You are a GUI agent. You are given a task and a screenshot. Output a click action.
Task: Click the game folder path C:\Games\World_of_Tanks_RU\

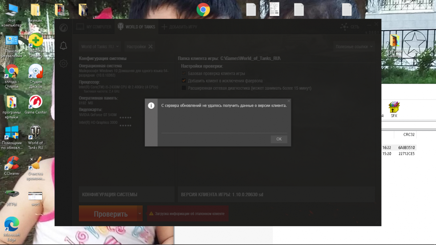pos(251,58)
